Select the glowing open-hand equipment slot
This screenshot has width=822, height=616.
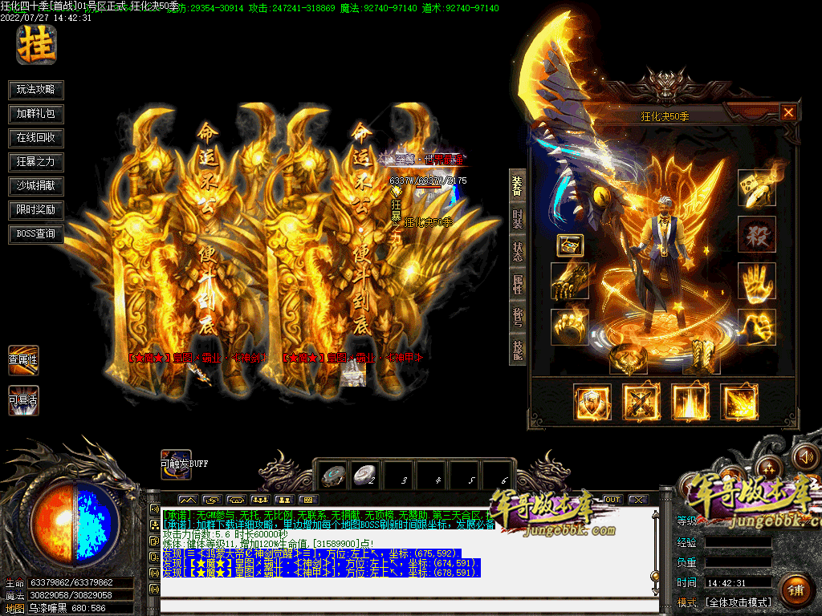click(x=756, y=282)
